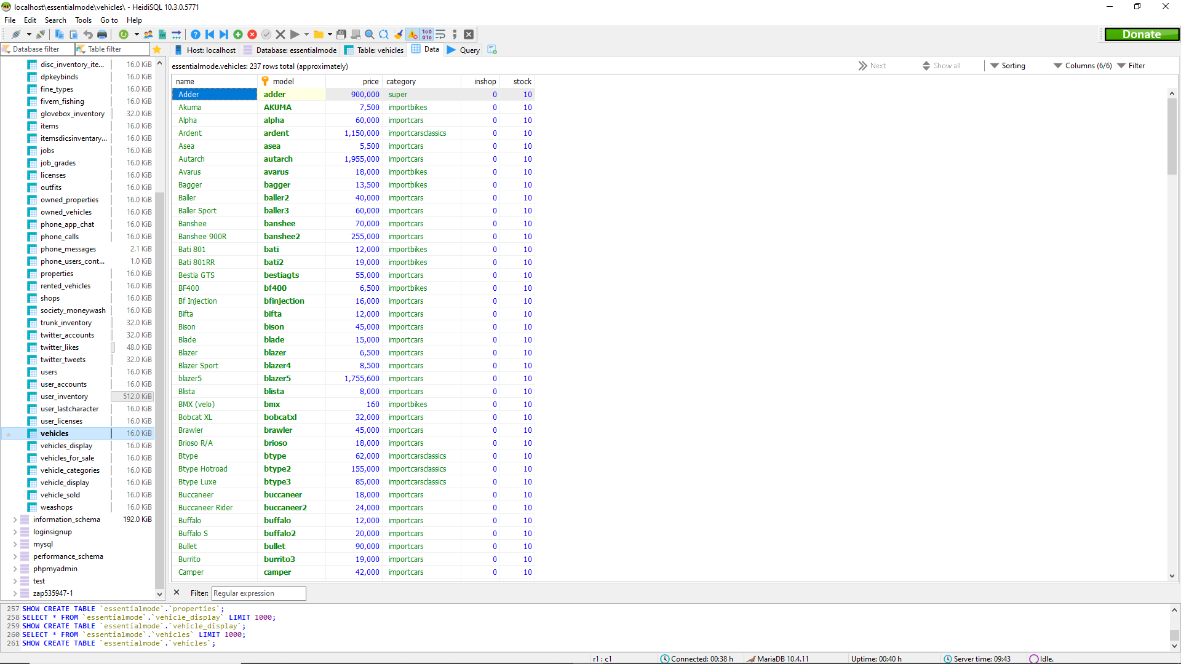Click the data grid vertical scrollbar
The width and height of the screenshot is (1181, 664).
click(x=1172, y=332)
